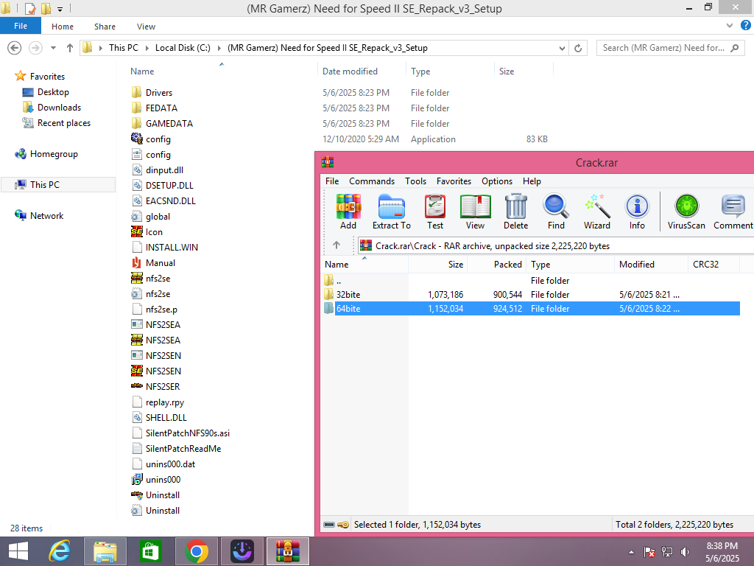
Task: Sort WinRAR list by Packed column
Action: (x=497, y=265)
